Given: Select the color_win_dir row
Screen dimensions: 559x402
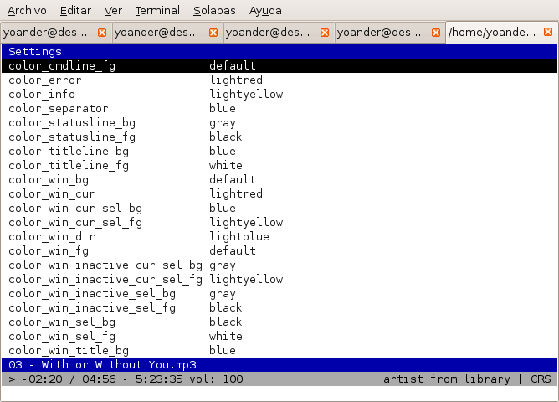Looking at the screenshot, I should tap(279, 236).
